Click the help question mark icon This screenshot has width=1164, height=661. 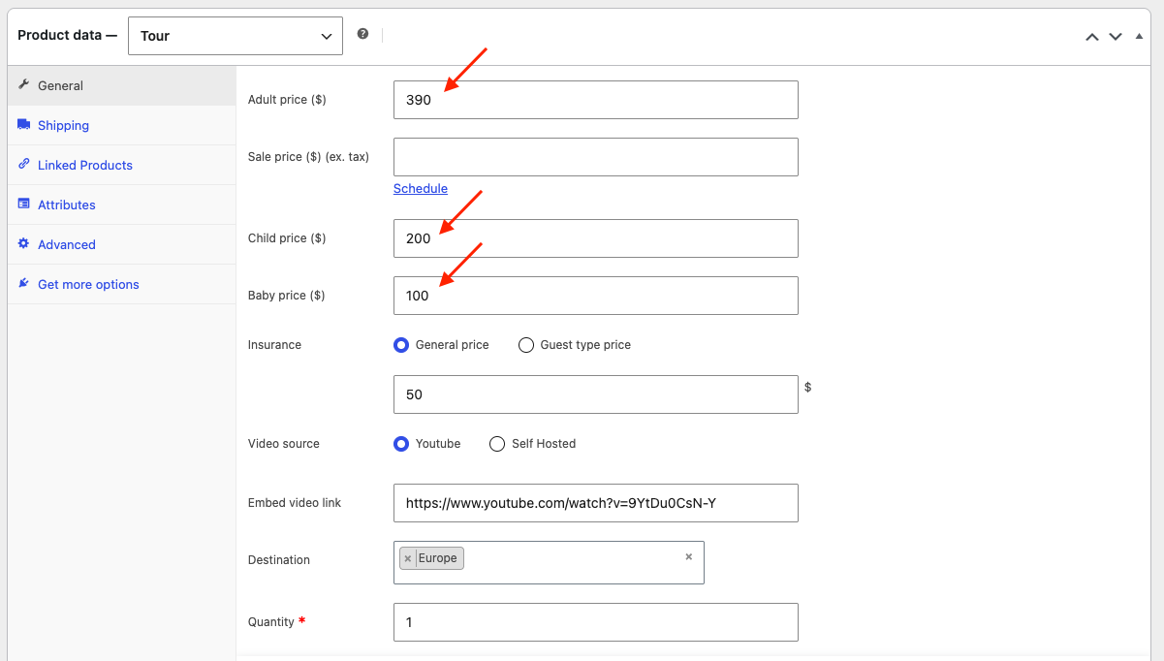362,34
